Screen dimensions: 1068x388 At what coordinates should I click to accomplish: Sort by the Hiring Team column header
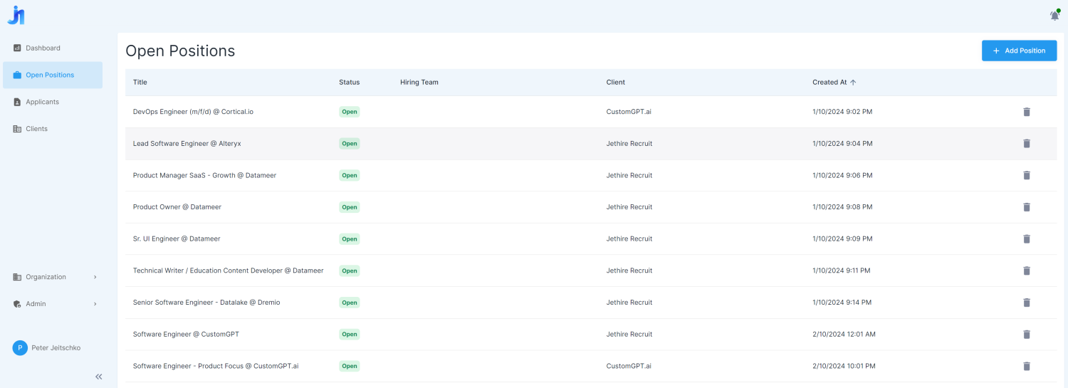point(419,83)
